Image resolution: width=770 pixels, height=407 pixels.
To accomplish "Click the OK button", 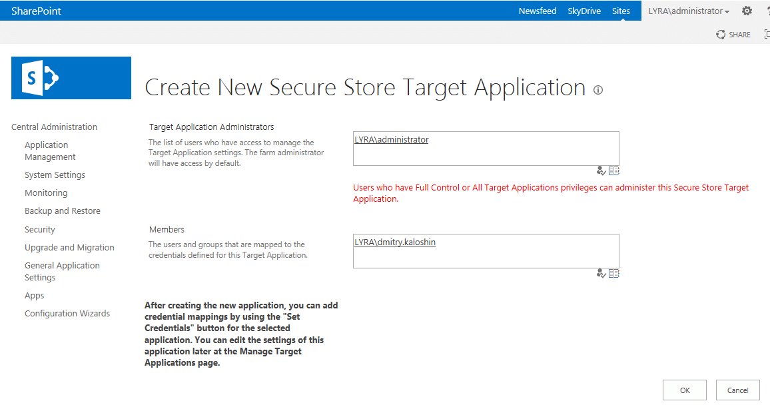I will [x=685, y=390].
